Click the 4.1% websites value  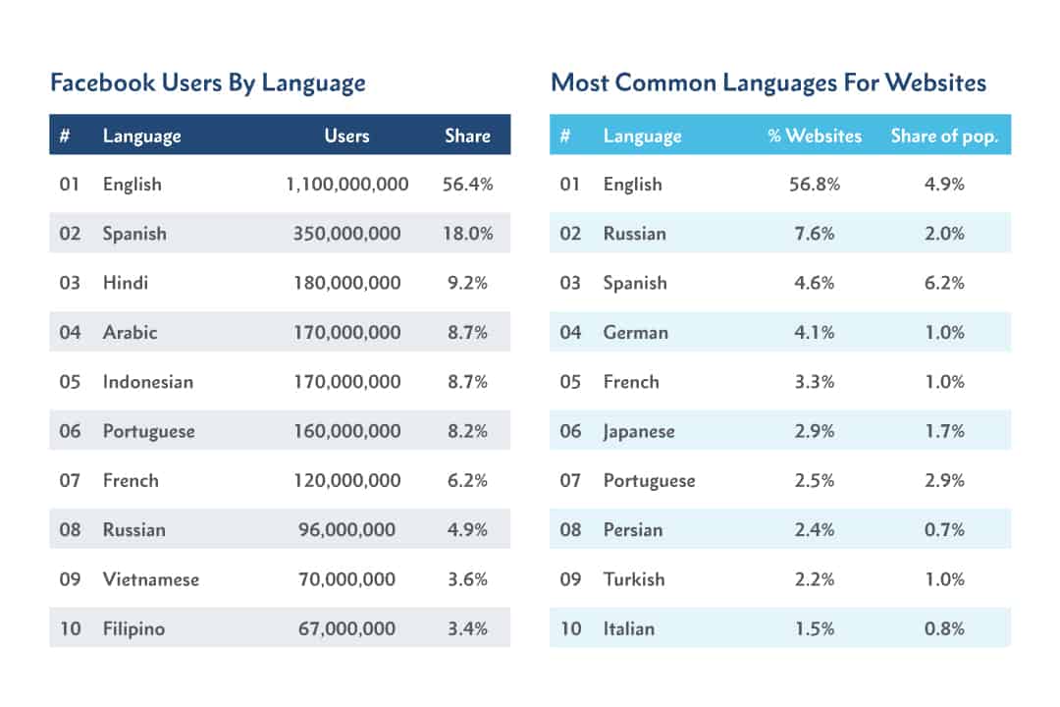(815, 332)
